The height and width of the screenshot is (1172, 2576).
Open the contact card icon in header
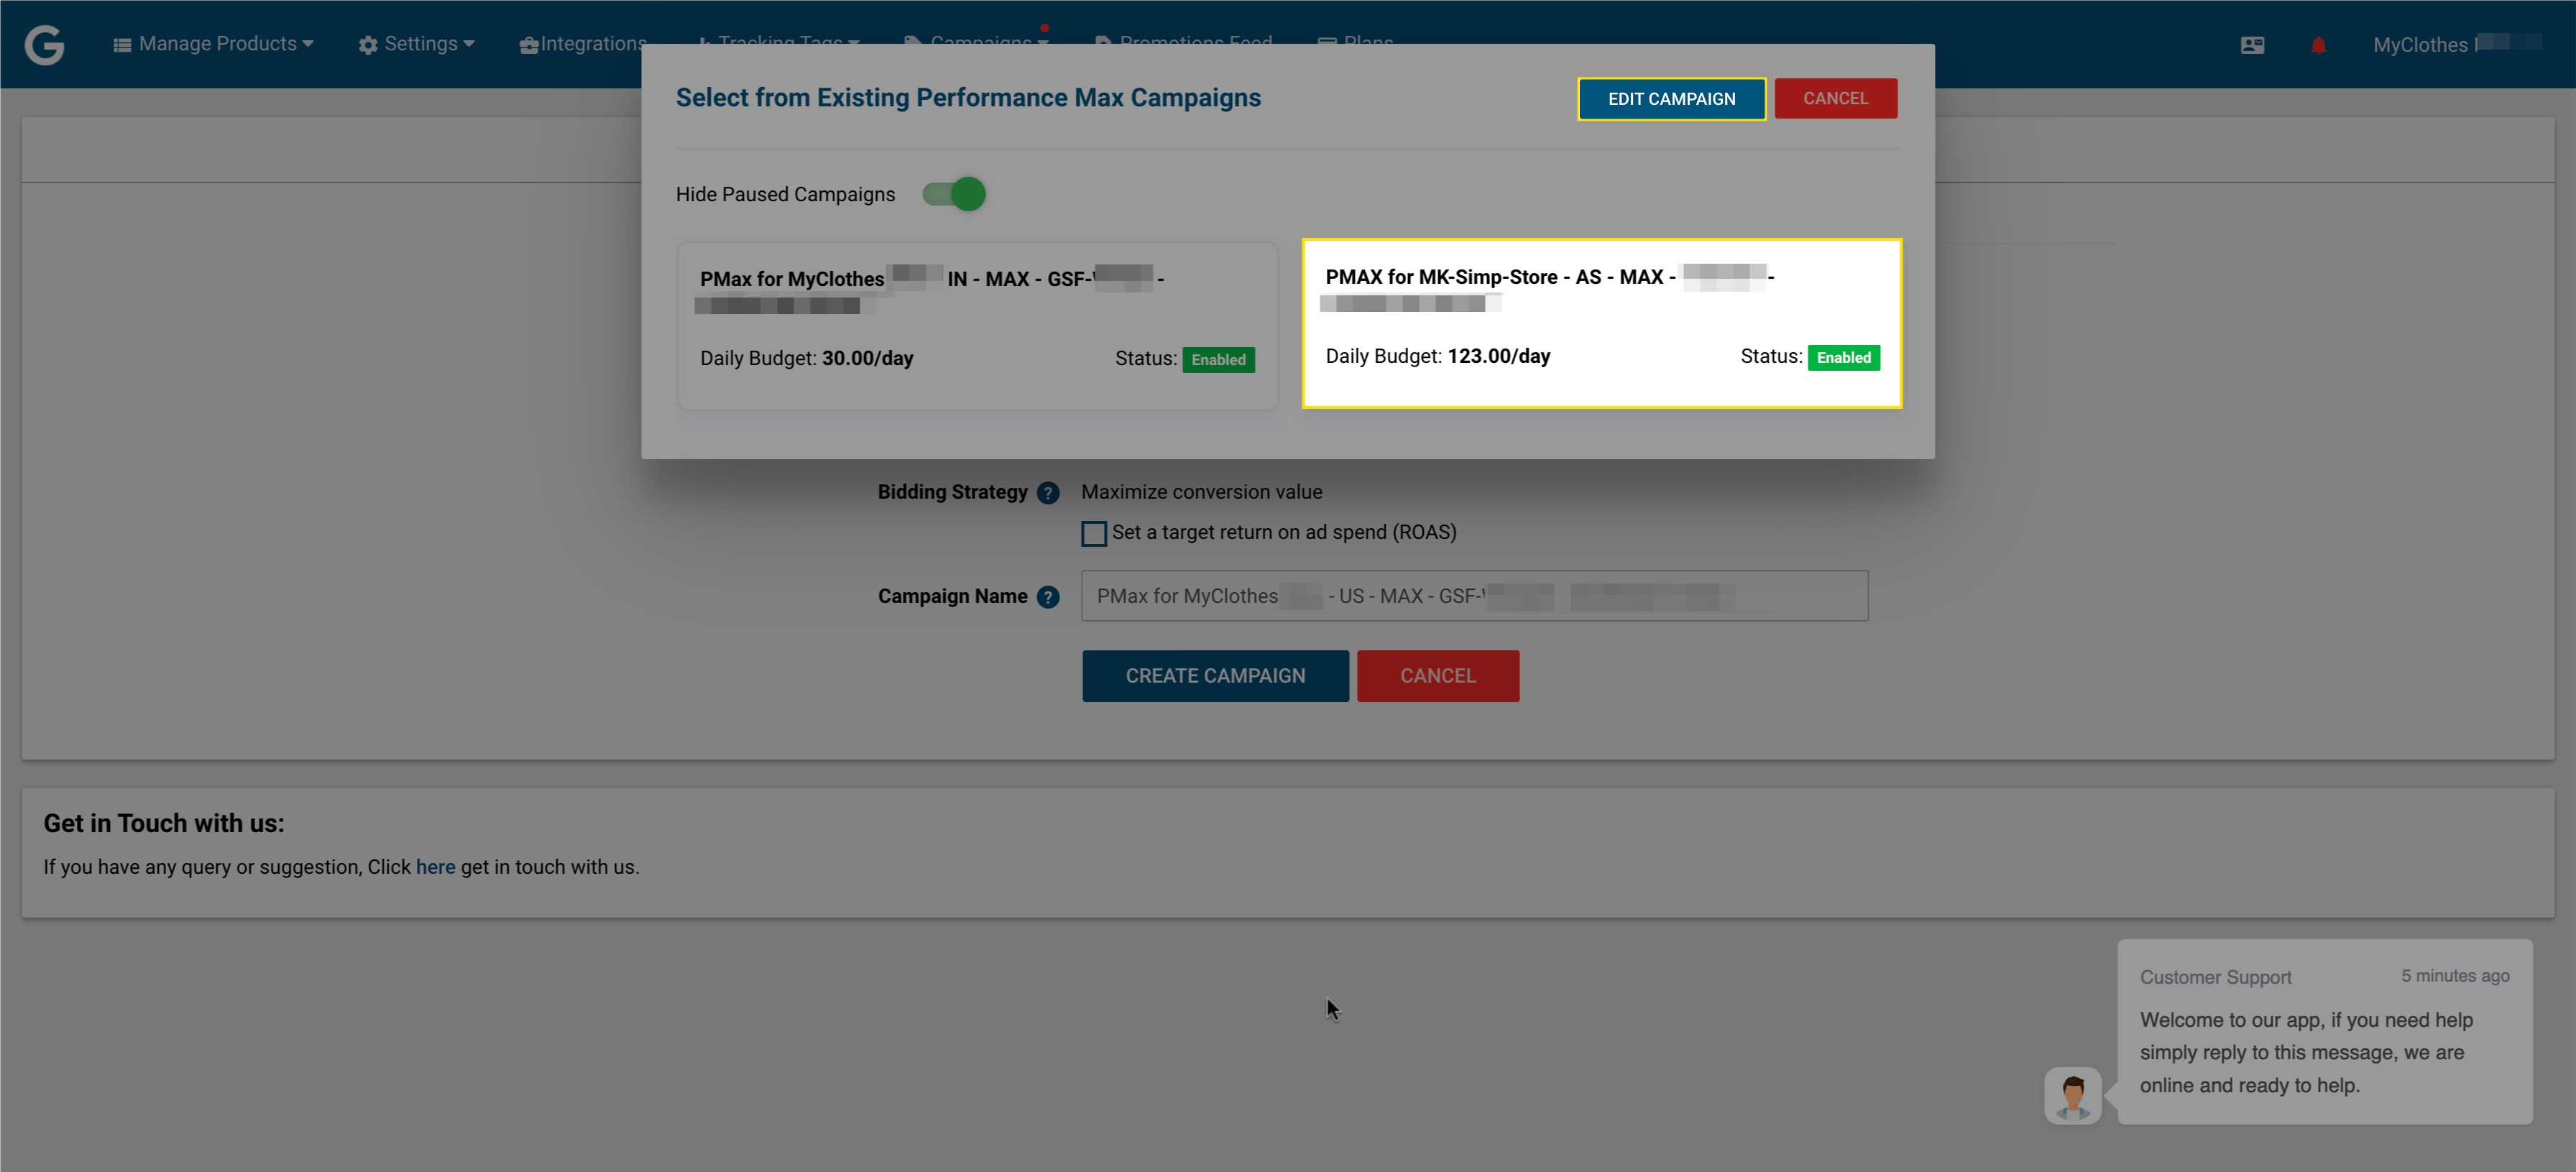point(2252,45)
